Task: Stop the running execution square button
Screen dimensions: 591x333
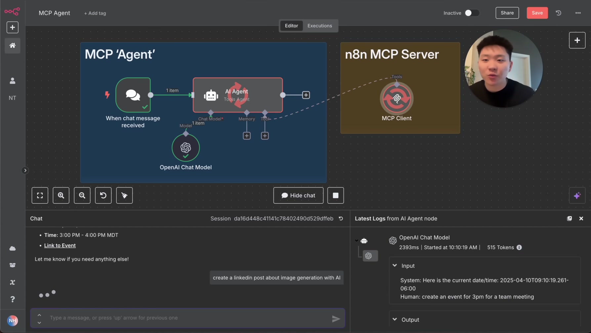Action: tap(335, 195)
